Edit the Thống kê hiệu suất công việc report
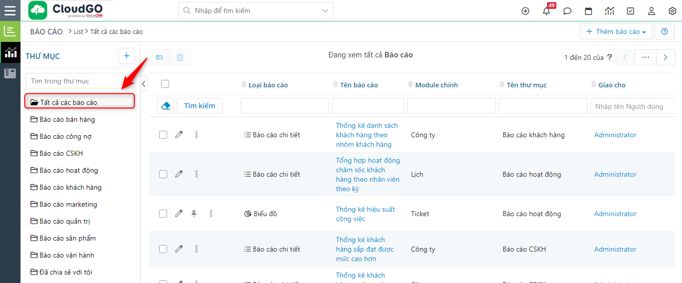682x283 pixels. point(179,214)
